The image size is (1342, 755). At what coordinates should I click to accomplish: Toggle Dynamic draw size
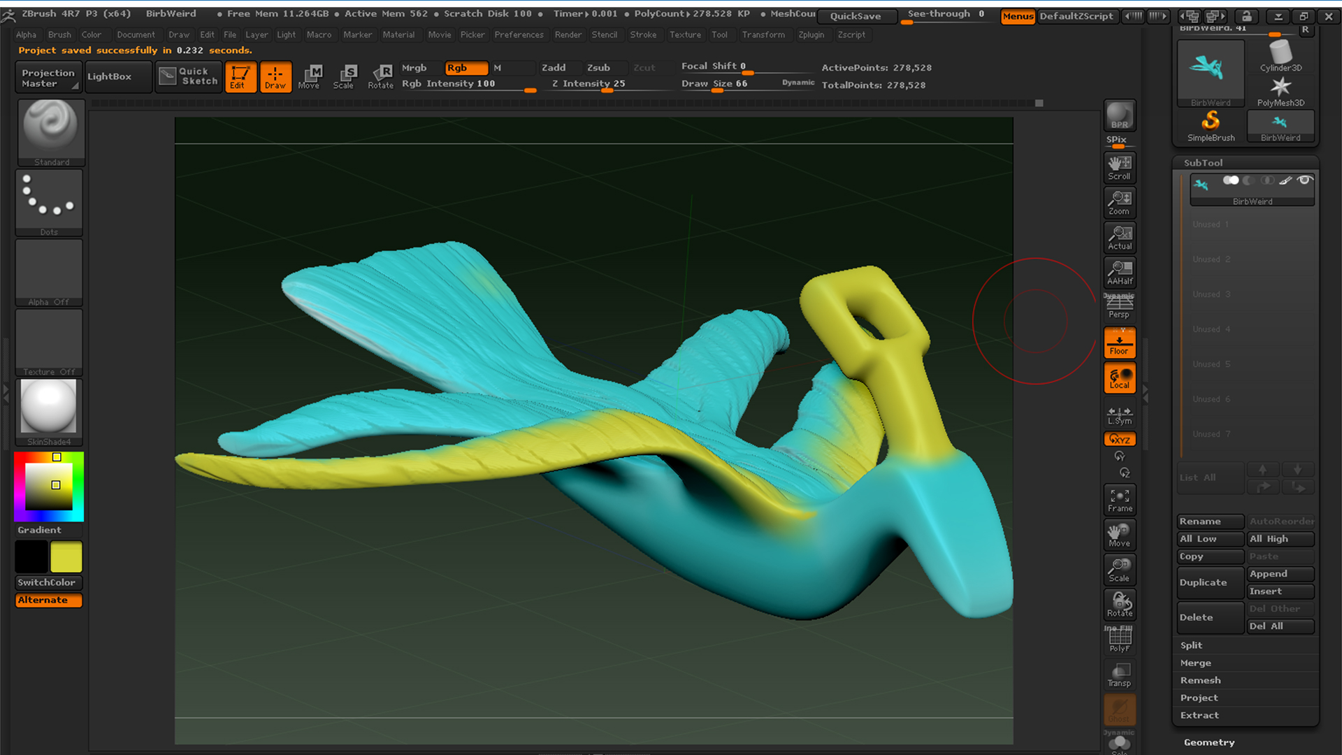798,82
